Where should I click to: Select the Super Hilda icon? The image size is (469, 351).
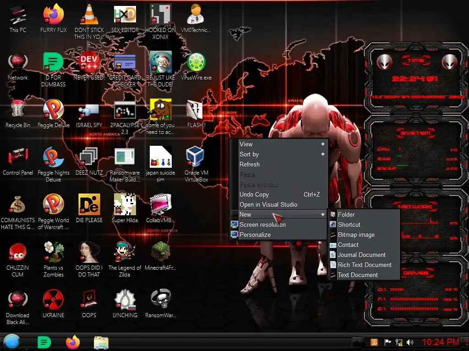click(125, 208)
